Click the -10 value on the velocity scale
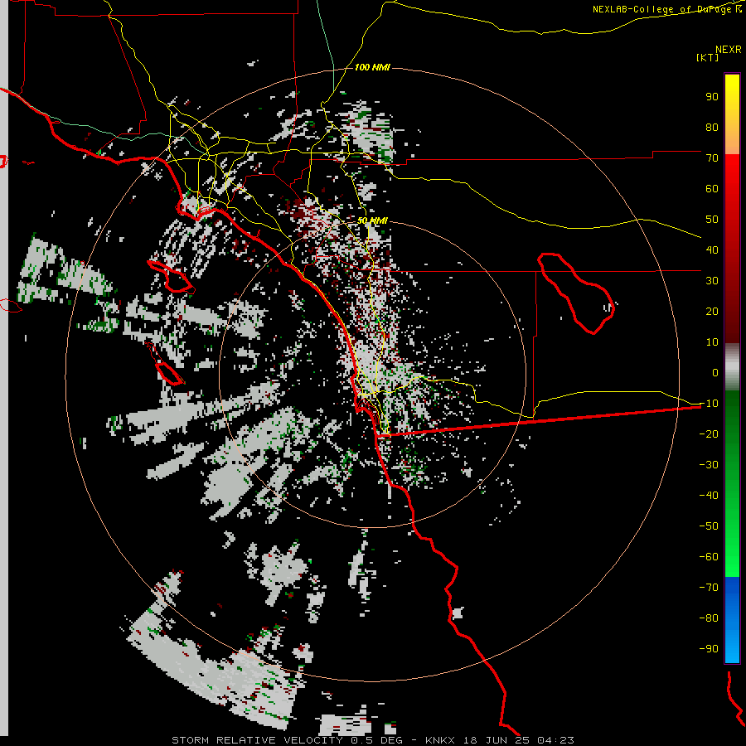Viewport: 746px width, 746px height. coord(709,404)
